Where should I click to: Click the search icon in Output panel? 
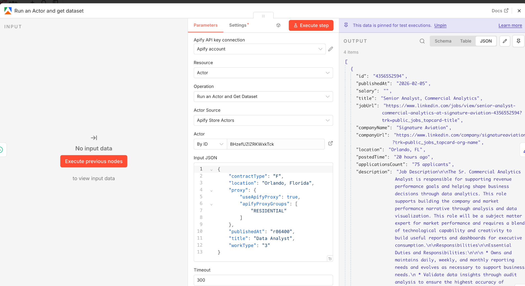pyautogui.click(x=422, y=41)
